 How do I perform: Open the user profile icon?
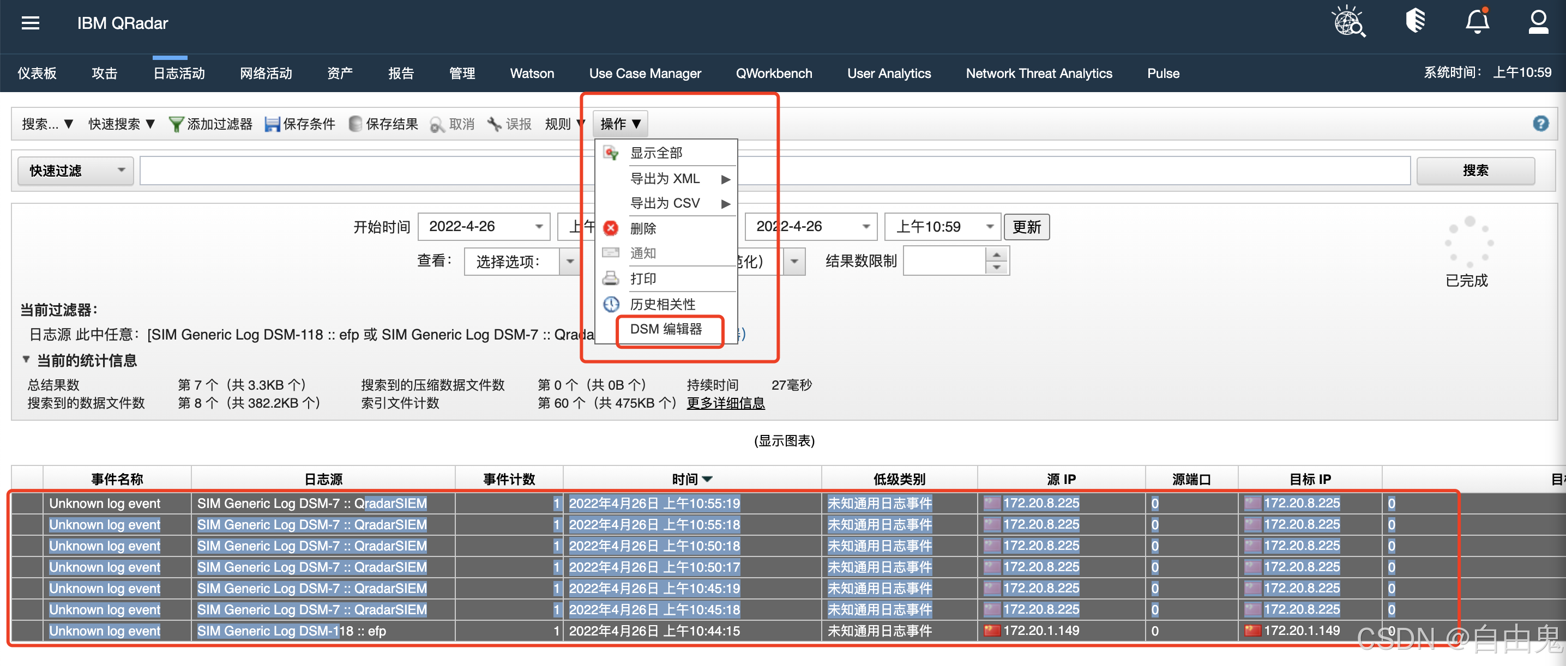tap(1538, 22)
